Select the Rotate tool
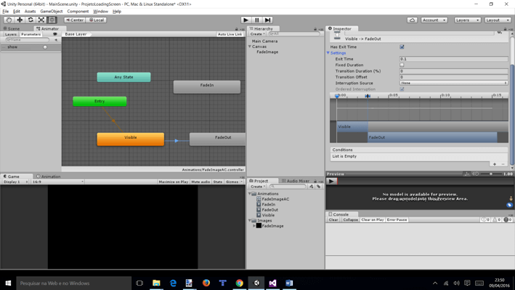This screenshot has height=290, width=515. point(31,20)
